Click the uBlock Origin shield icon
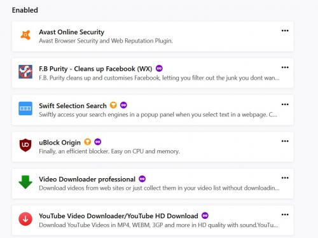The height and width of the screenshot is (238, 318). tap(25, 145)
